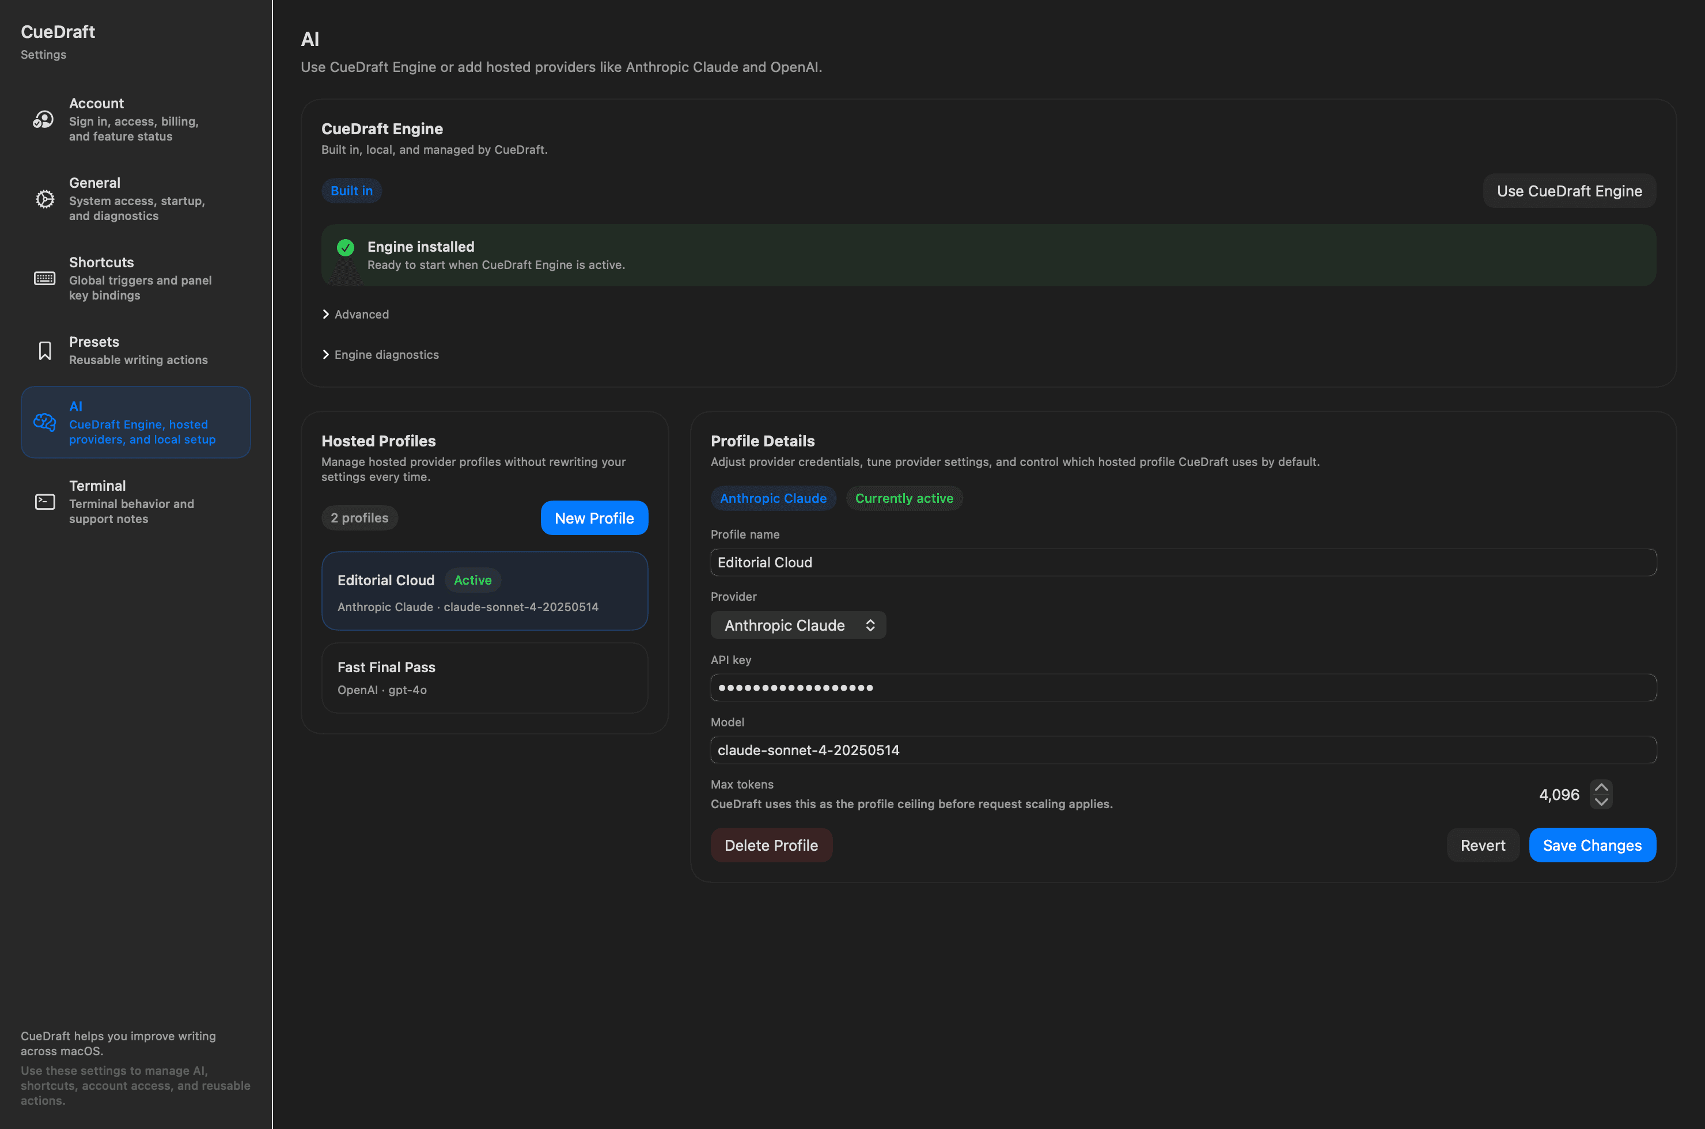Select the Terminal icon in sidebar
This screenshot has width=1705, height=1129.
(x=44, y=502)
